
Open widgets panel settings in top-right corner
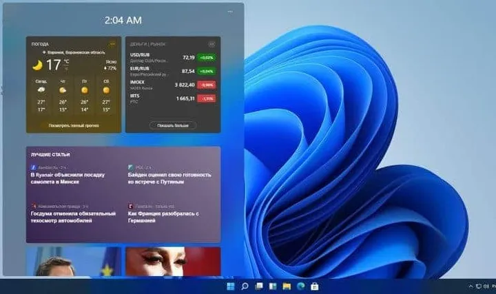coord(230,12)
